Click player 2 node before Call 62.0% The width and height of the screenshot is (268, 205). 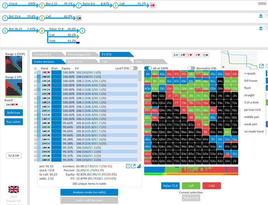point(42,18)
